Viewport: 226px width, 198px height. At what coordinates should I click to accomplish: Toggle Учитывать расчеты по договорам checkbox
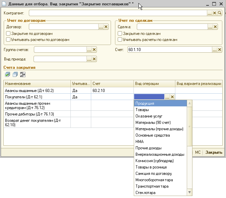pyautogui.click(x=8, y=40)
